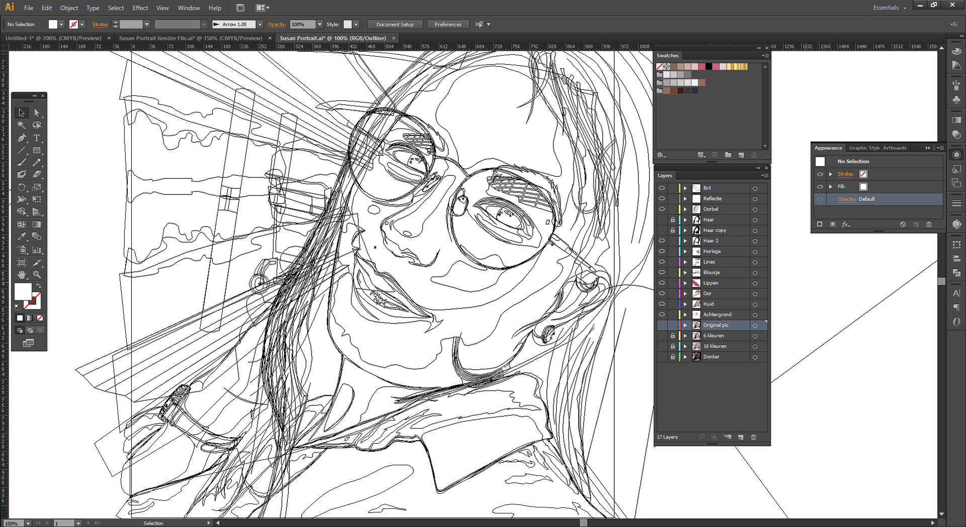This screenshot has width=966, height=527.
Task: Activate the Eyedropper tool
Action: coord(21,237)
